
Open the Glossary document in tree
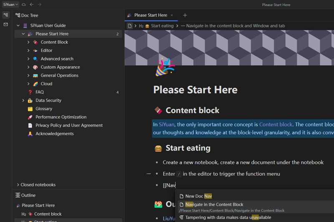[x=44, y=109]
